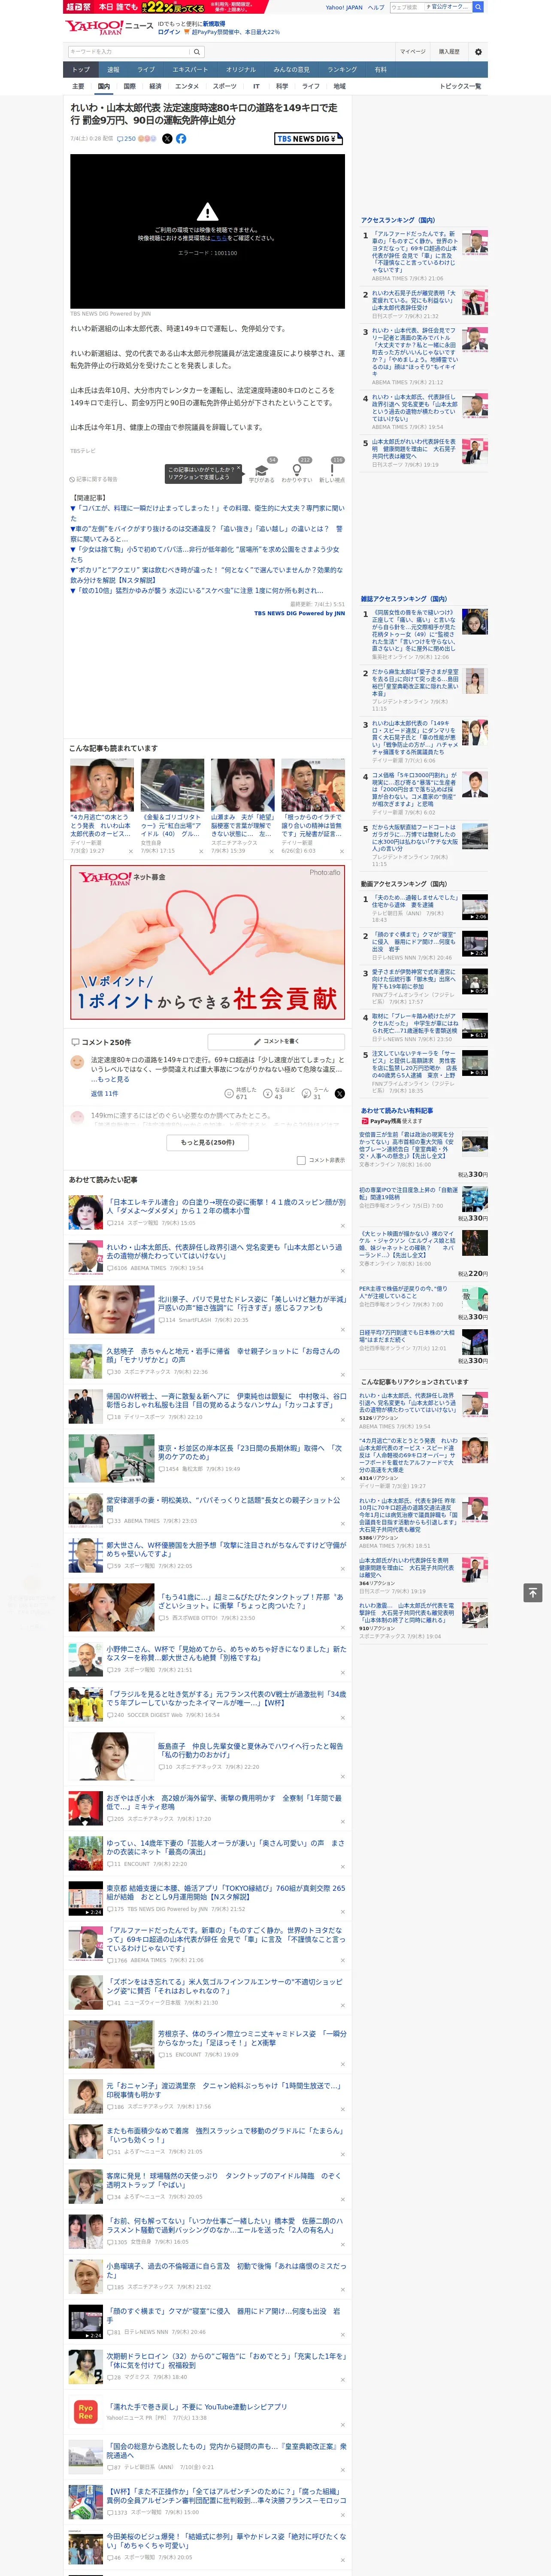The width and height of the screenshot is (551, 2576).
Task: Click 記事に関する報告 report icon
Action: [94, 479]
